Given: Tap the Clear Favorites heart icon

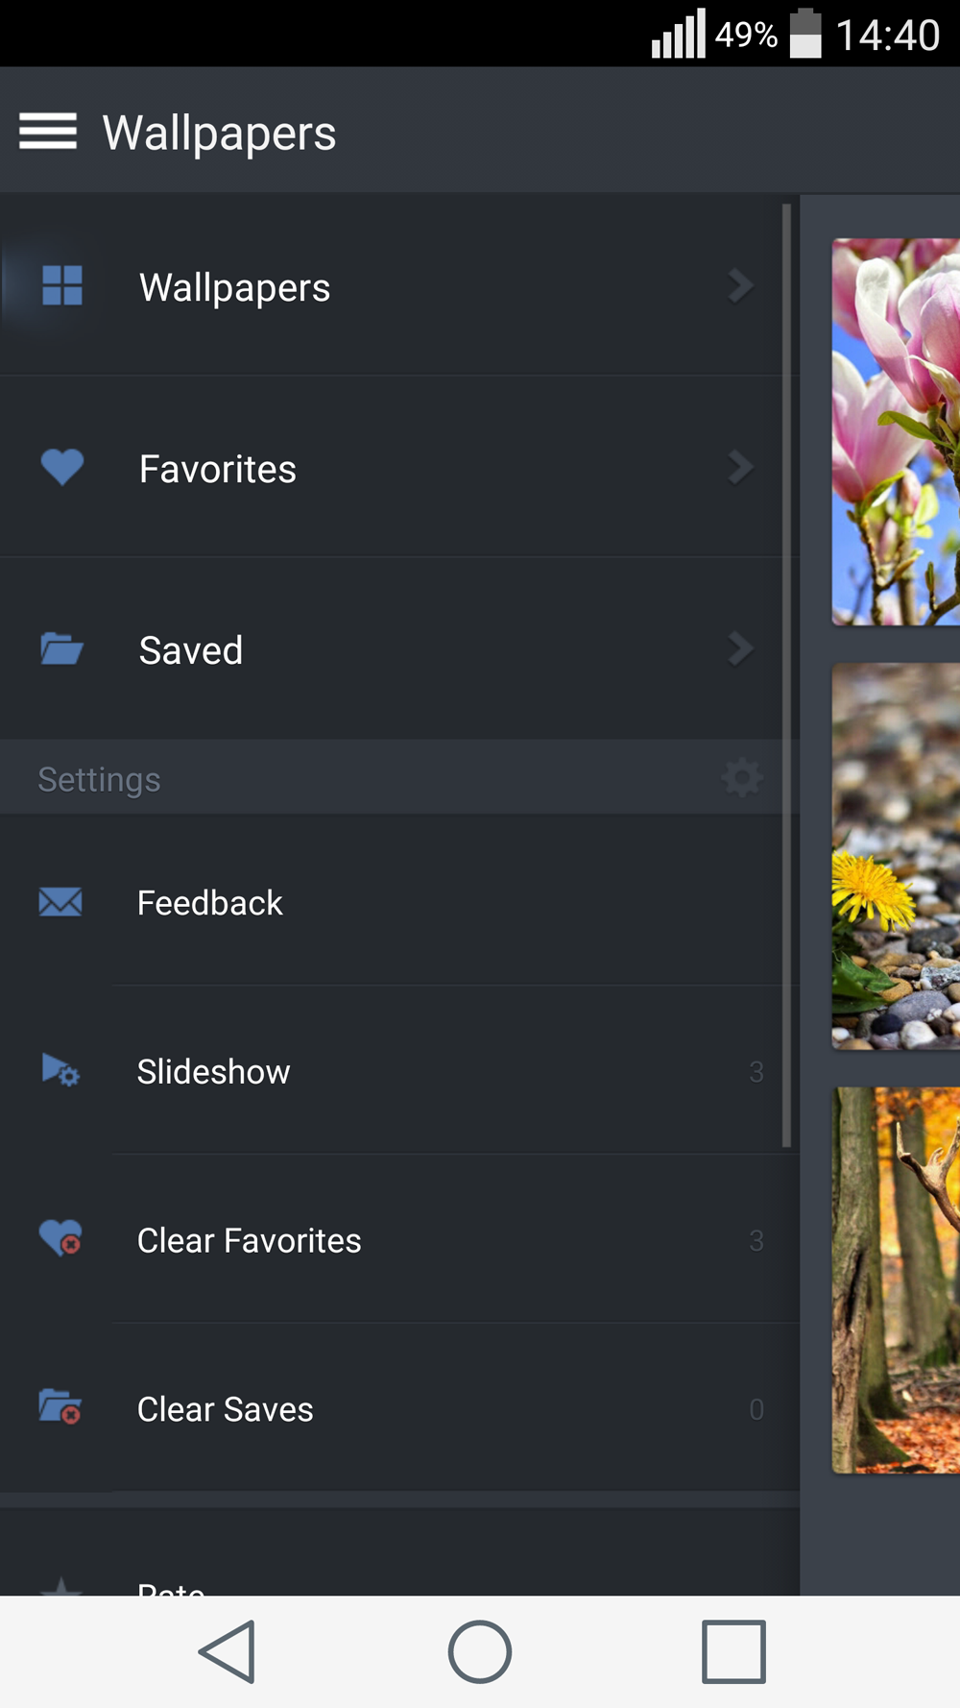Looking at the screenshot, I should 60,1238.
